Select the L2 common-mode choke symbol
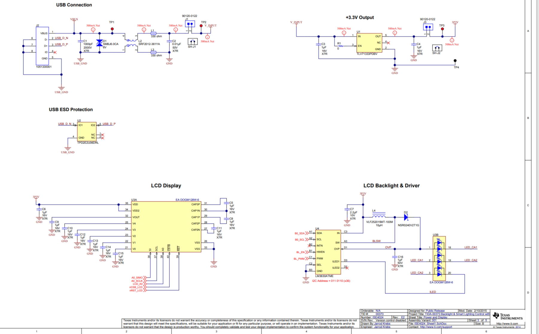Image resolution: width=539 pixels, height=334 pixels. pos(131,43)
